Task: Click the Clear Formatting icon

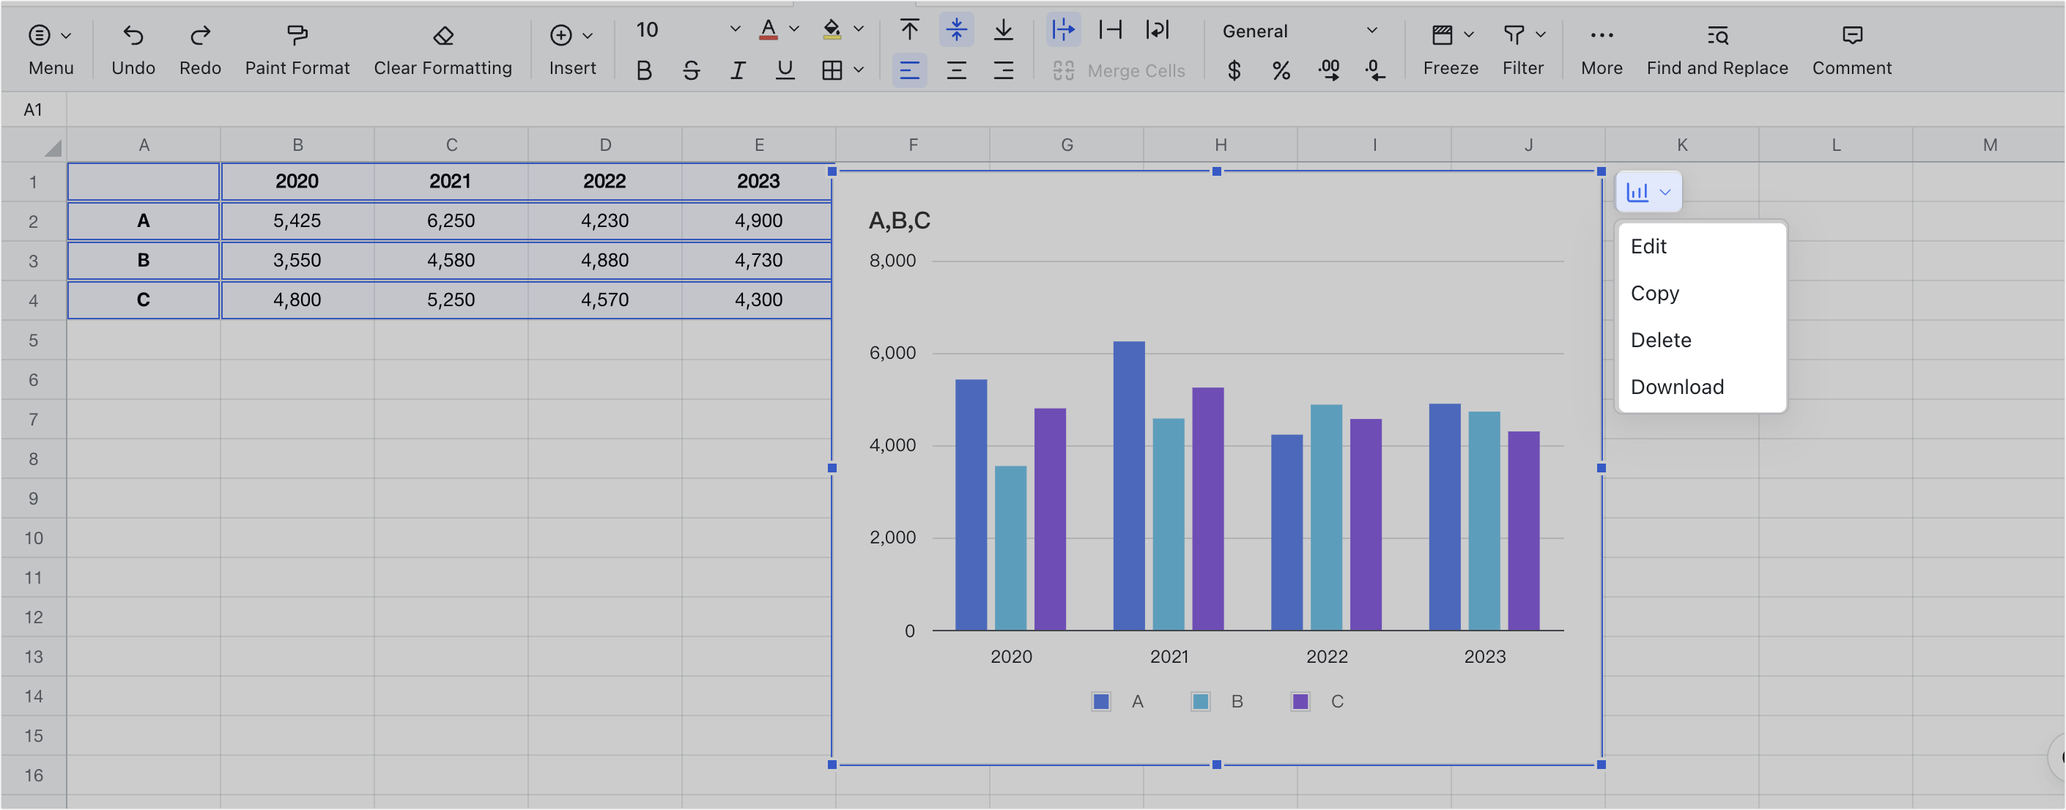Action: coord(443,36)
